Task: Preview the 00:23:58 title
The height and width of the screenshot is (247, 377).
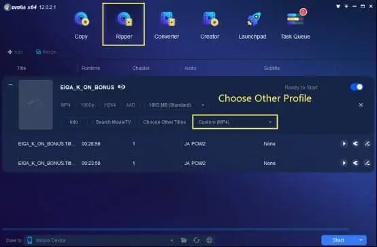Action: (x=344, y=163)
